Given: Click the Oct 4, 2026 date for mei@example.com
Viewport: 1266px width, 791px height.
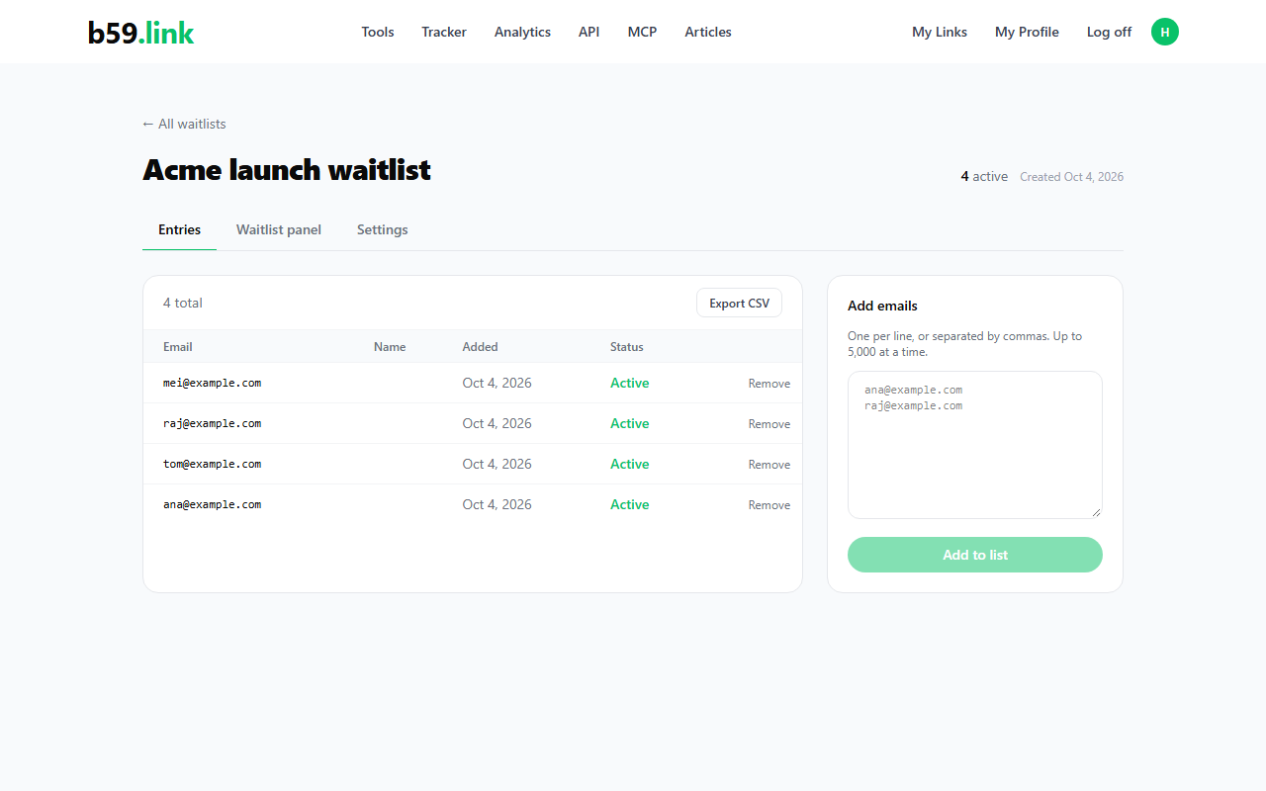Looking at the screenshot, I should coord(497,383).
